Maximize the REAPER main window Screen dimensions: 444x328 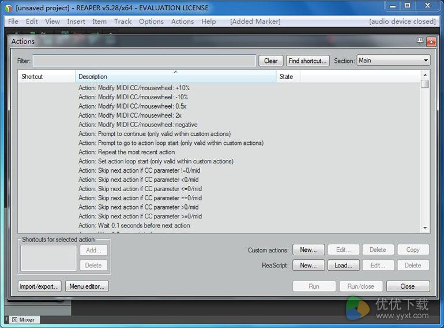click(407, 6)
